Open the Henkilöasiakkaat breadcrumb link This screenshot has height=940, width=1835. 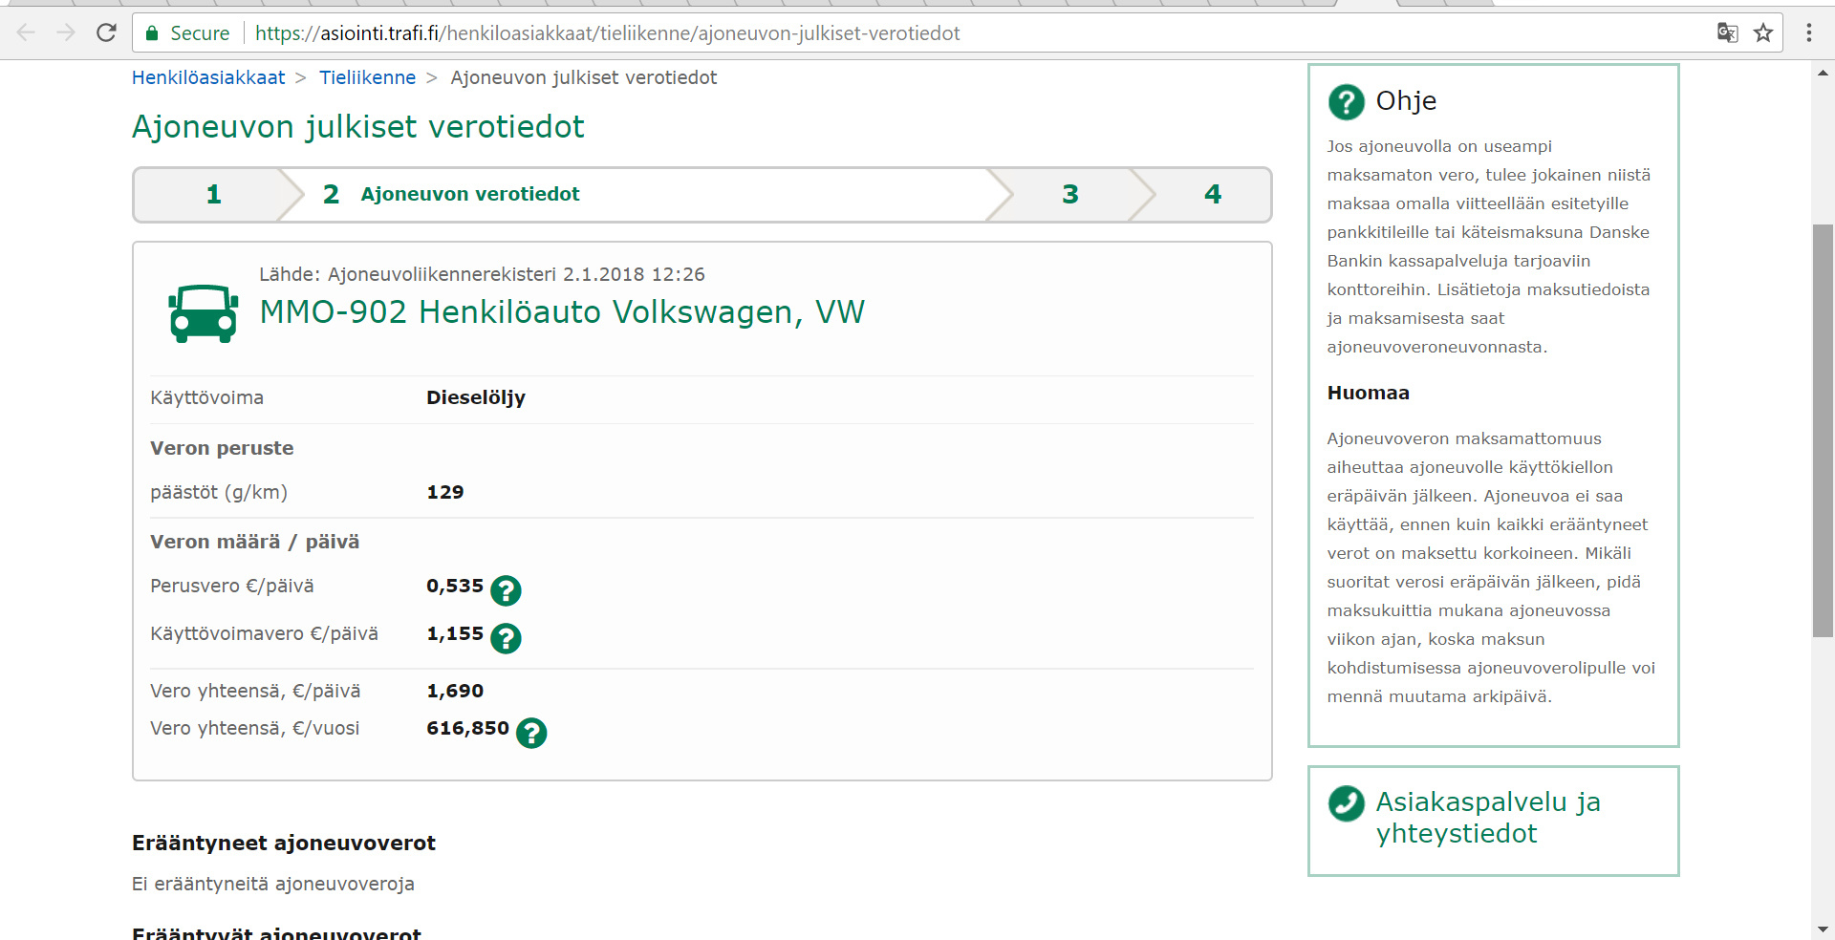(208, 77)
